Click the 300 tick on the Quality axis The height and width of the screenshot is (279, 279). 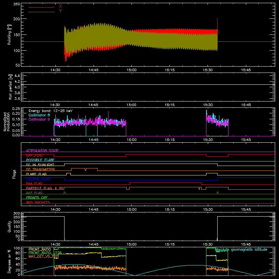click(x=17, y=213)
